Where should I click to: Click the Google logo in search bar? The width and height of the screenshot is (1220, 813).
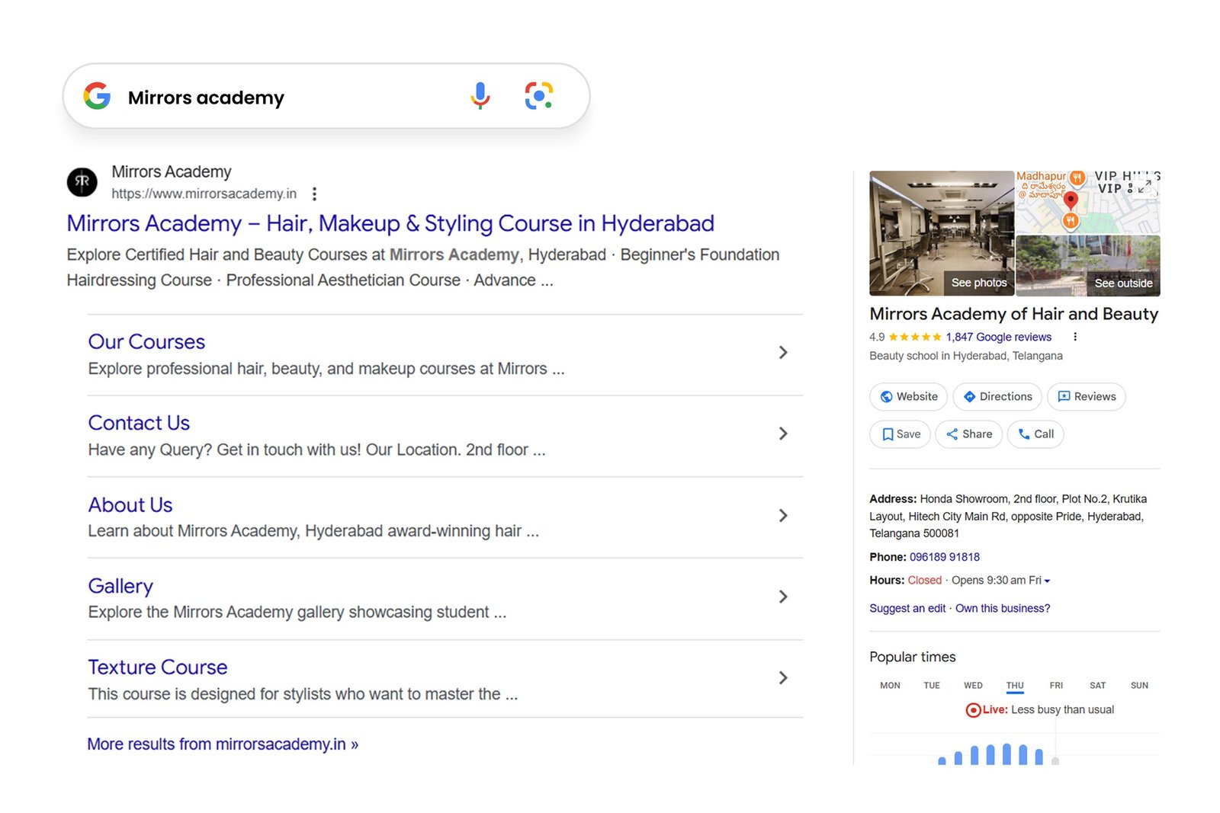pos(97,96)
